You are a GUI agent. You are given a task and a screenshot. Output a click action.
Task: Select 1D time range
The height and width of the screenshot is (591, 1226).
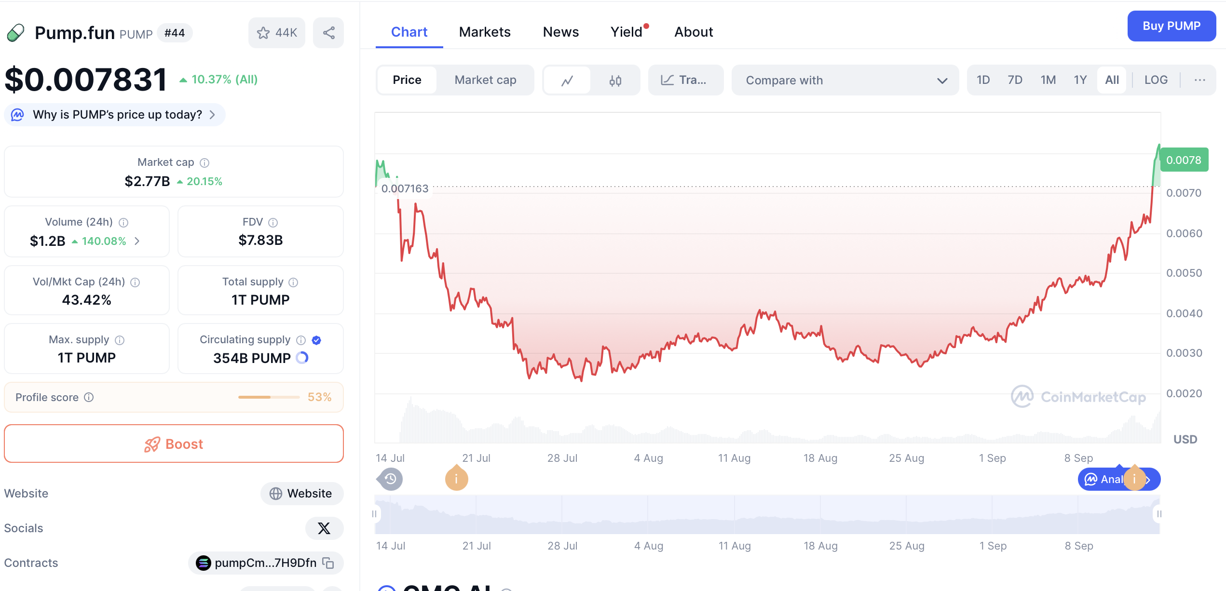point(983,80)
